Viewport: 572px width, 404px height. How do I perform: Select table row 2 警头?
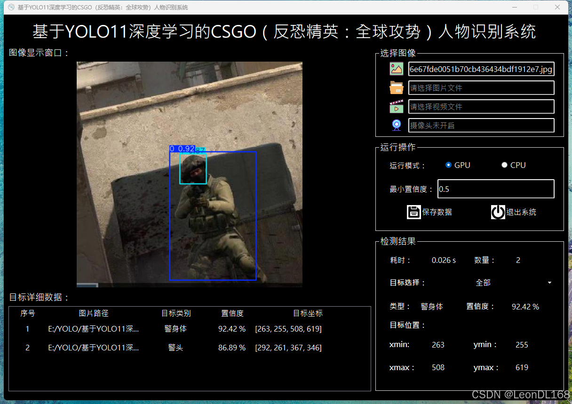(x=190, y=348)
